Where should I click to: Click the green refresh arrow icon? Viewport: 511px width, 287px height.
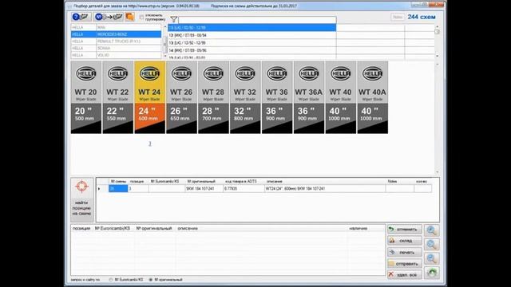tap(431, 273)
